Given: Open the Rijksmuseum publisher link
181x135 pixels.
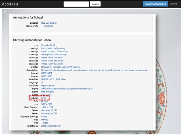Looking at the screenshot, I should pyautogui.click(x=48, y=86).
